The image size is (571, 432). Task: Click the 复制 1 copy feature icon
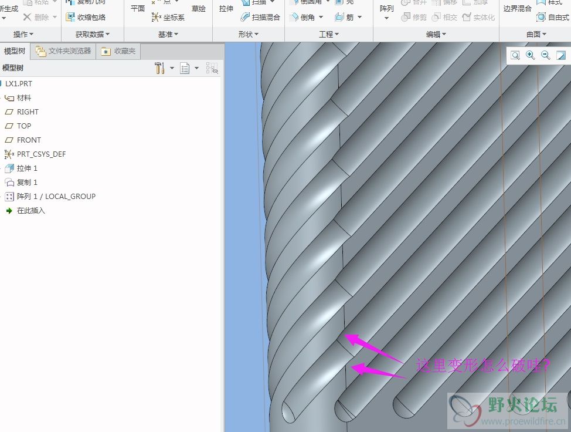tap(9, 183)
